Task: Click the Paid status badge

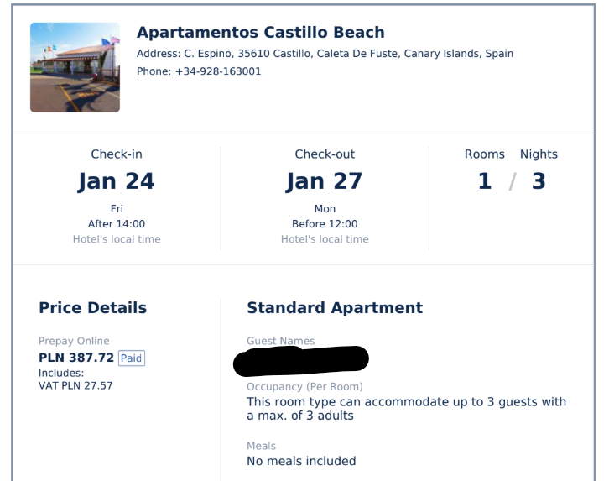Action: pos(131,358)
